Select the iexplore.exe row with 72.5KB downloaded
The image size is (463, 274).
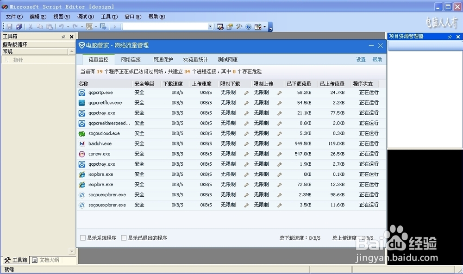tap(231, 185)
